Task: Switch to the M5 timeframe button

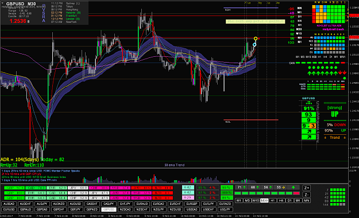Action: pos(247,201)
